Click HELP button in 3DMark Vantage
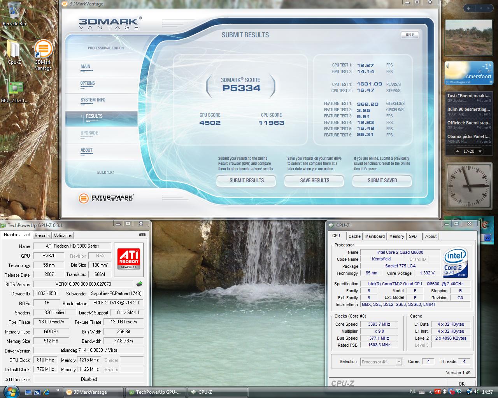This screenshot has height=398, width=498. pos(410,35)
